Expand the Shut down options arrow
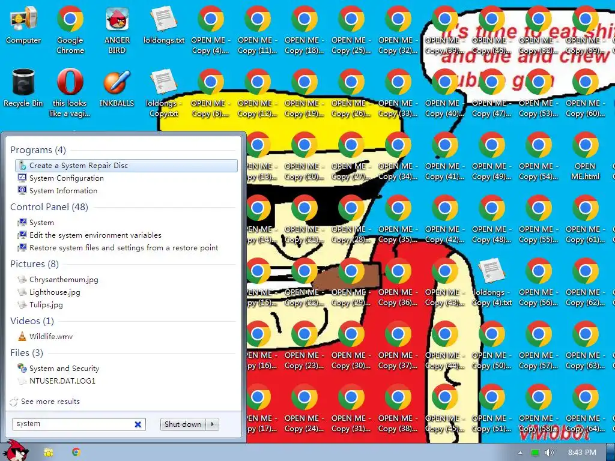The height and width of the screenshot is (461, 615). [x=212, y=424]
